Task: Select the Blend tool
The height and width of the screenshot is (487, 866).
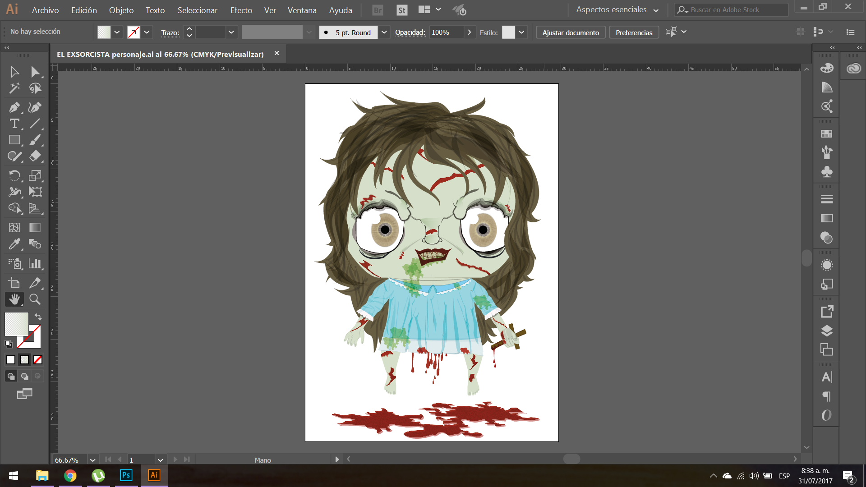Action: [x=35, y=244]
